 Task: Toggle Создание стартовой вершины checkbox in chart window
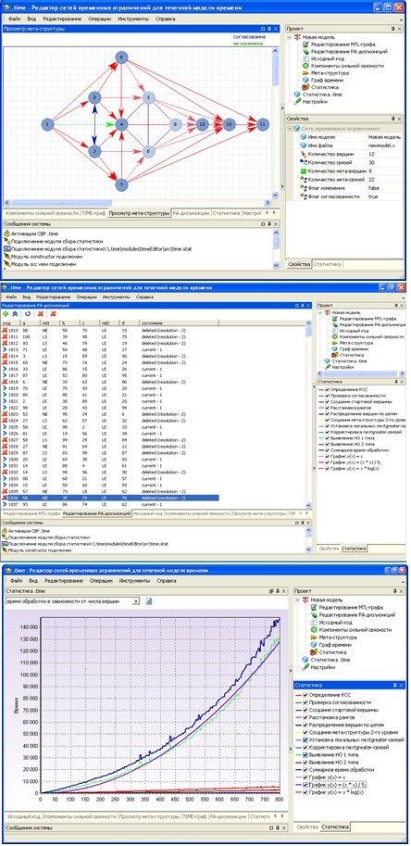[x=306, y=710]
